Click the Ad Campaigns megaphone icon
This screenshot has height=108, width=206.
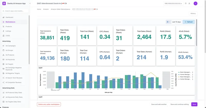click(x=3, y=46)
